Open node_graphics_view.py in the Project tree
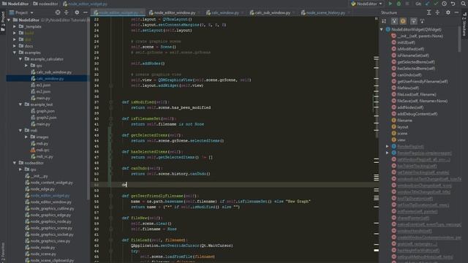 tap(50, 241)
